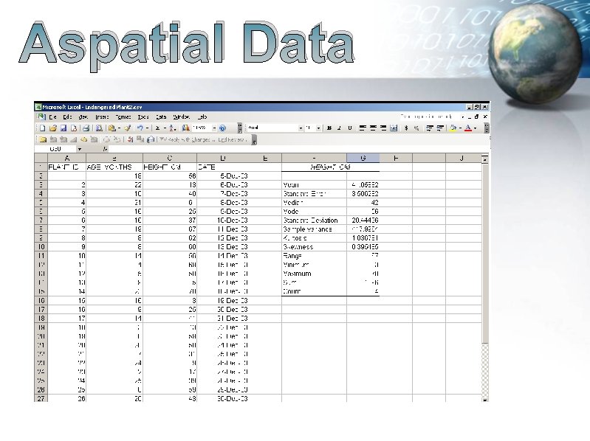Click in the formula bar input
Viewport: 590px width, 441px height.
click(298, 149)
